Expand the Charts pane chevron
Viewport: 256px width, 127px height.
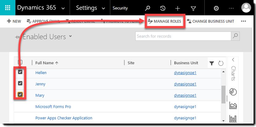pyautogui.click(x=233, y=60)
